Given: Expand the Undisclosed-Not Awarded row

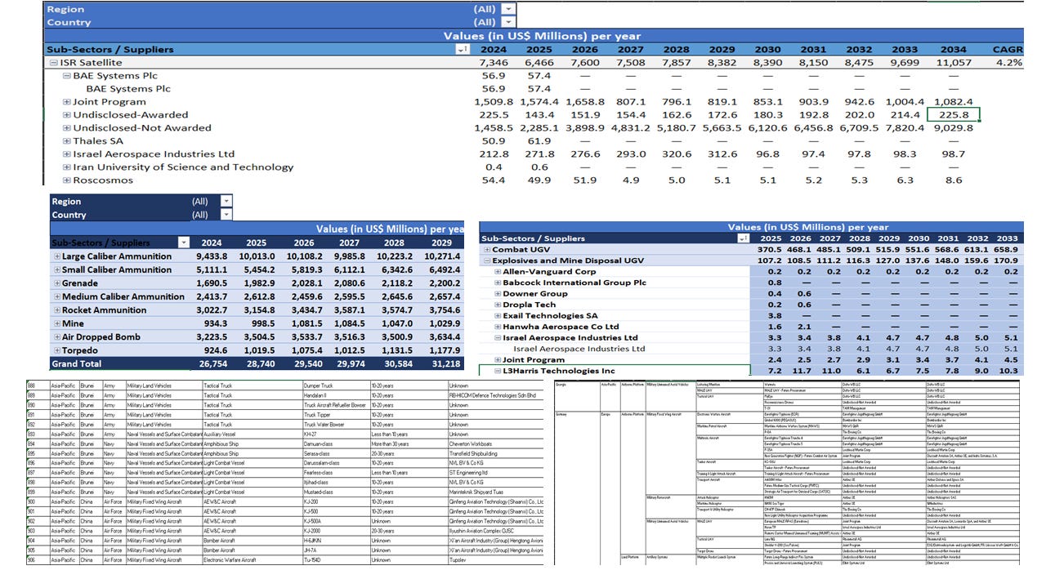Looking at the screenshot, I should [x=67, y=127].
